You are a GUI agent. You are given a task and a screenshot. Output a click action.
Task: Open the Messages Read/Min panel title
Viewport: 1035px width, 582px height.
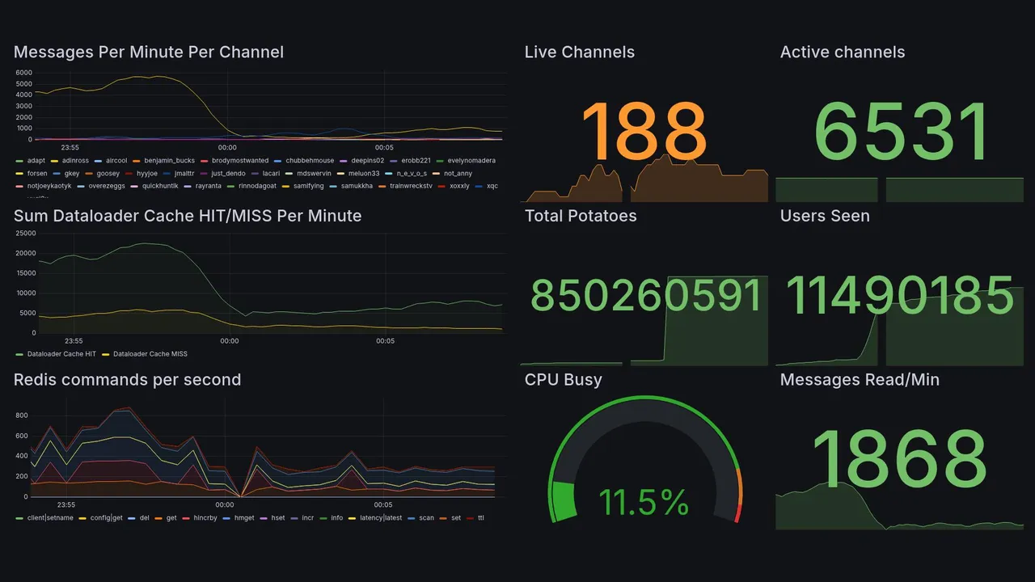point(860,380)
